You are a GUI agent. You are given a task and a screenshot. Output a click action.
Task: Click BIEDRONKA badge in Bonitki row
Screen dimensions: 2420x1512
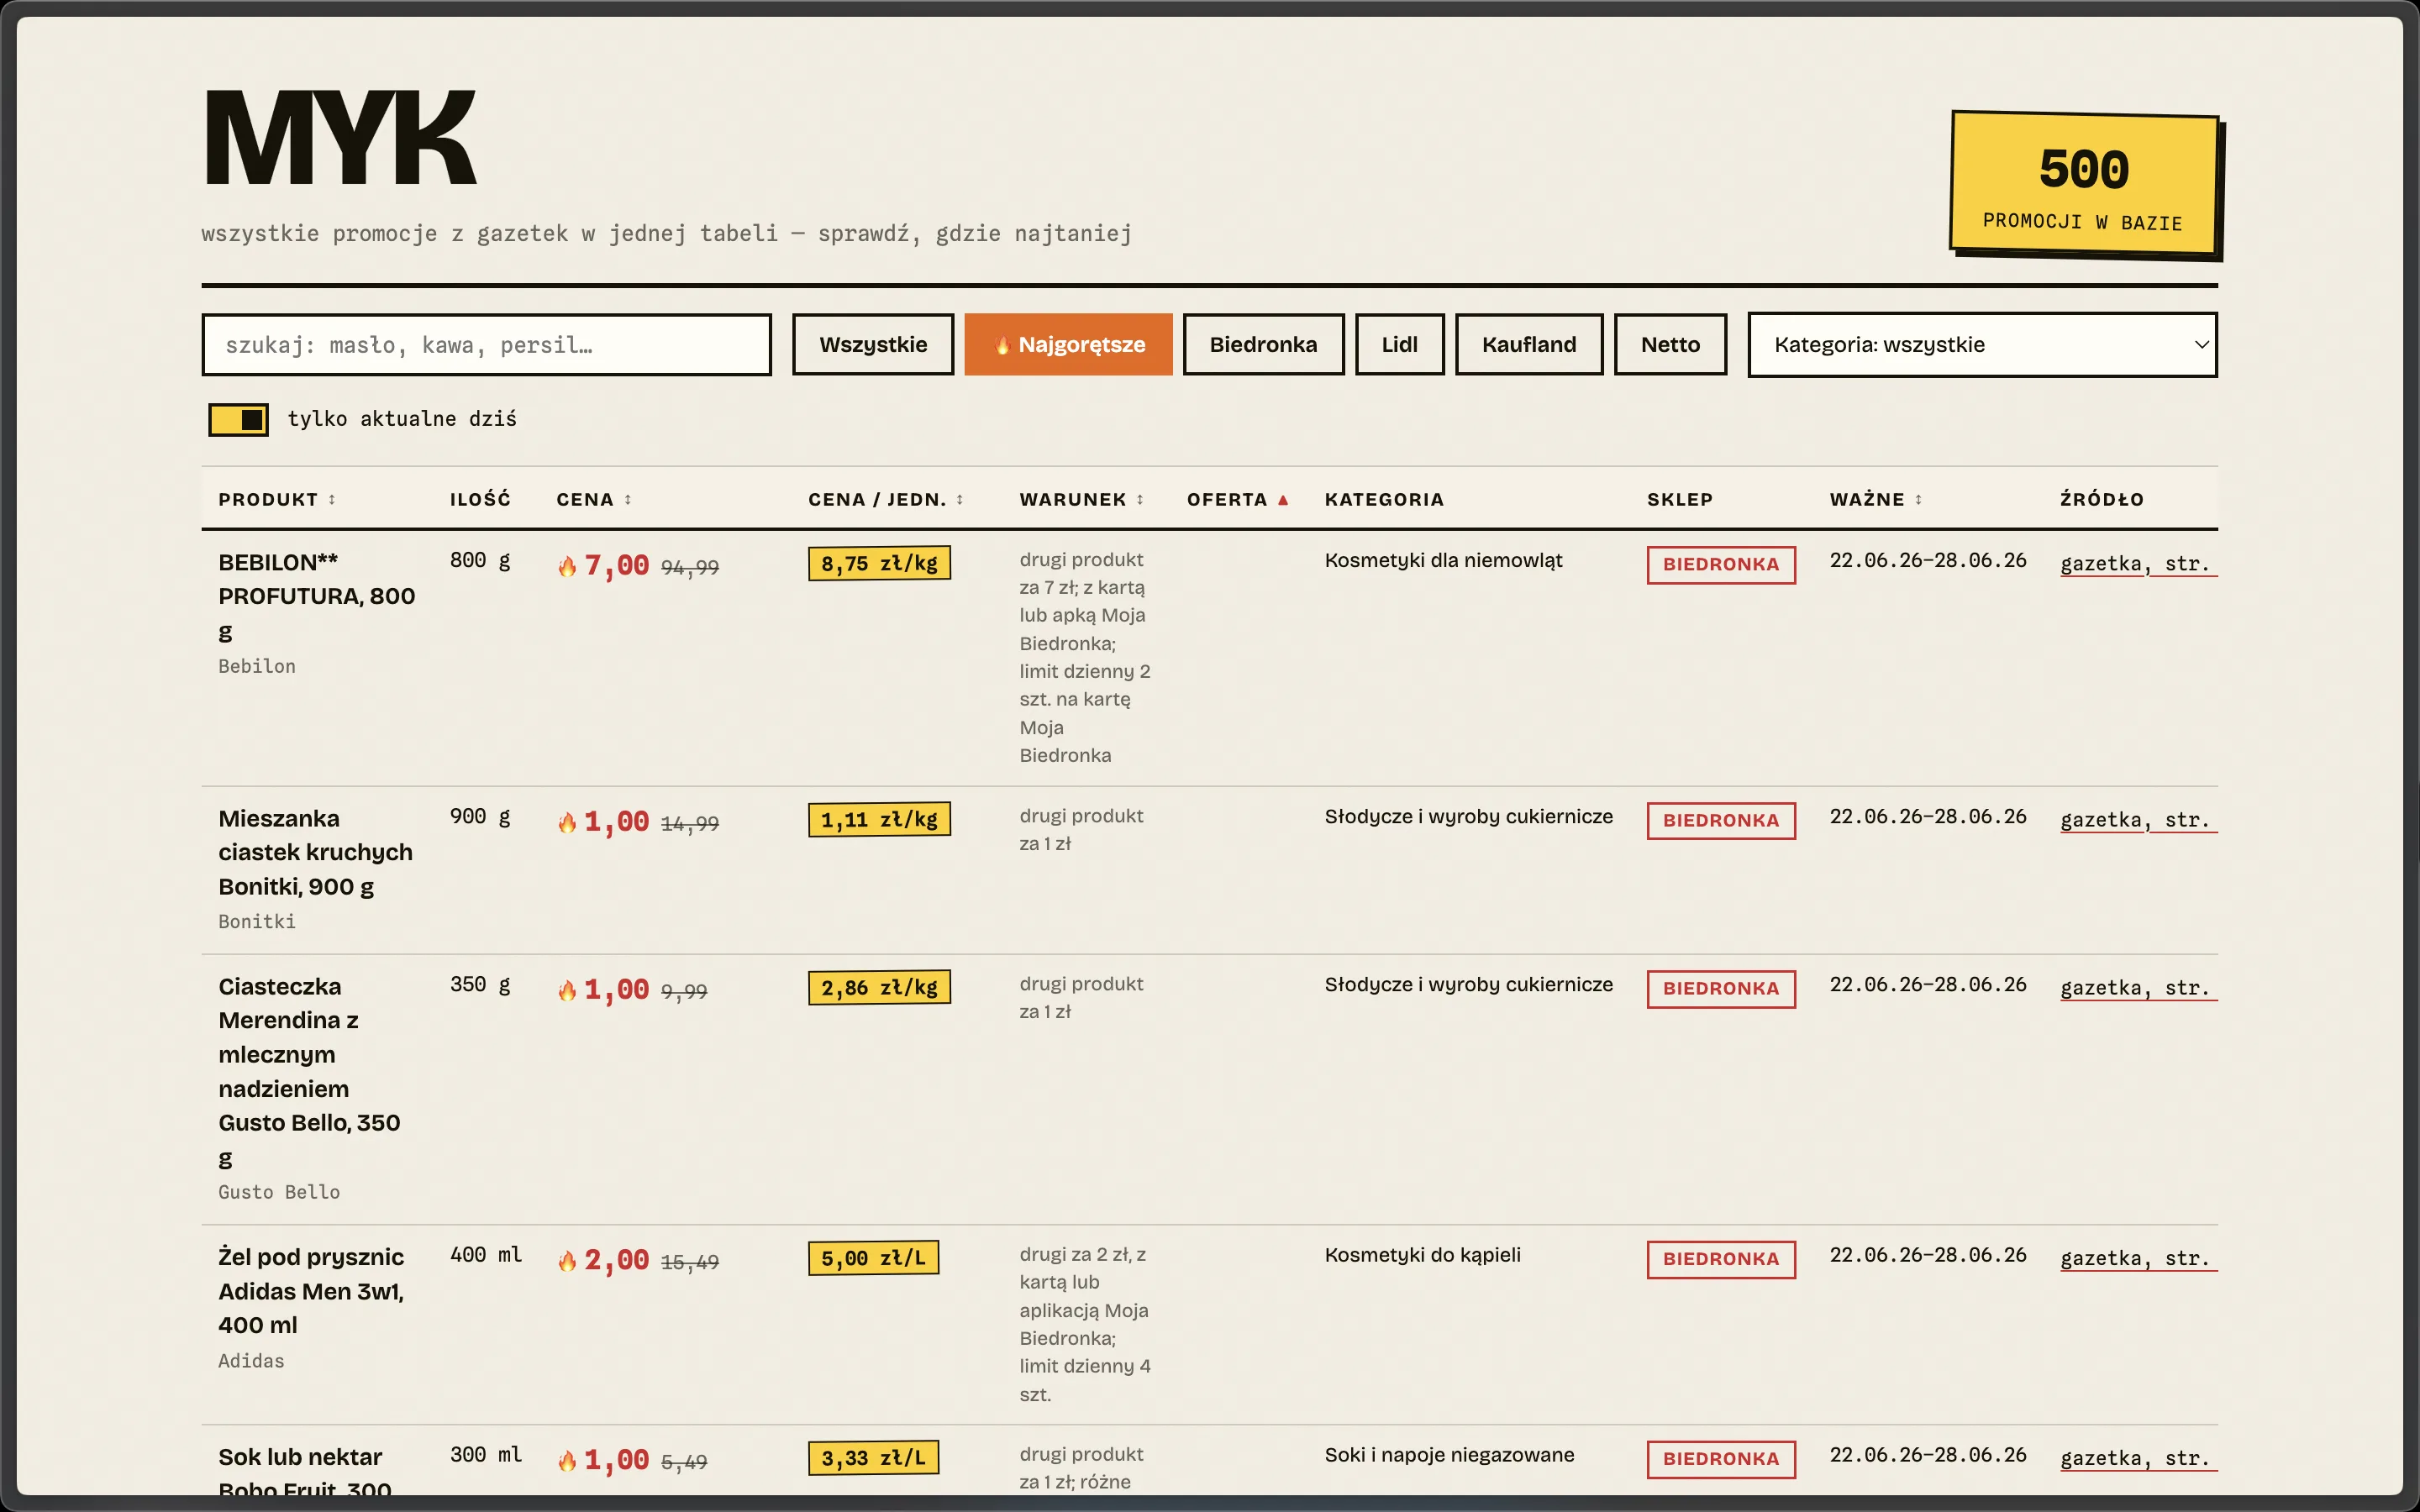click(1721, 821)
